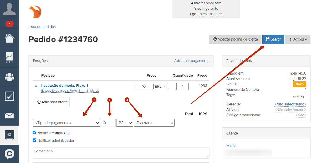Click the tasks checkmark icon in sidebar

point(9,96)
